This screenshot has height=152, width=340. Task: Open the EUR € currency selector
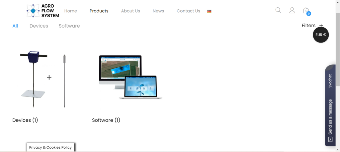click(321, 35)
